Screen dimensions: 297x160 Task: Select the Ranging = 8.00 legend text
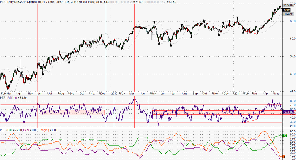coord(48,130)
